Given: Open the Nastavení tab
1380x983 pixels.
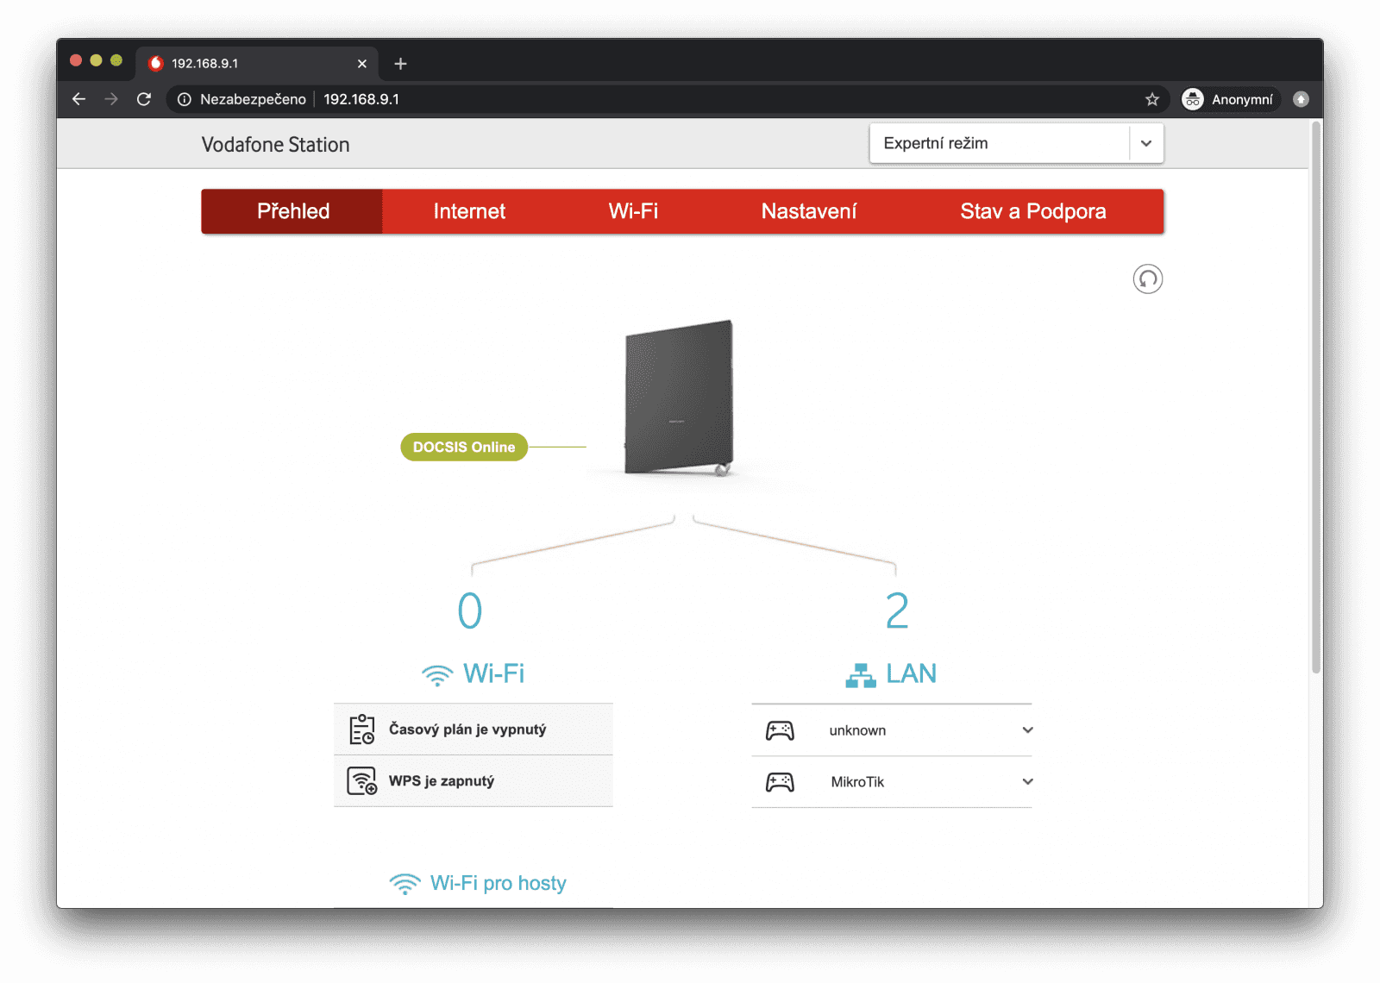Looking at the screenshot, I should pyautogui.click(x=808, y=211).
